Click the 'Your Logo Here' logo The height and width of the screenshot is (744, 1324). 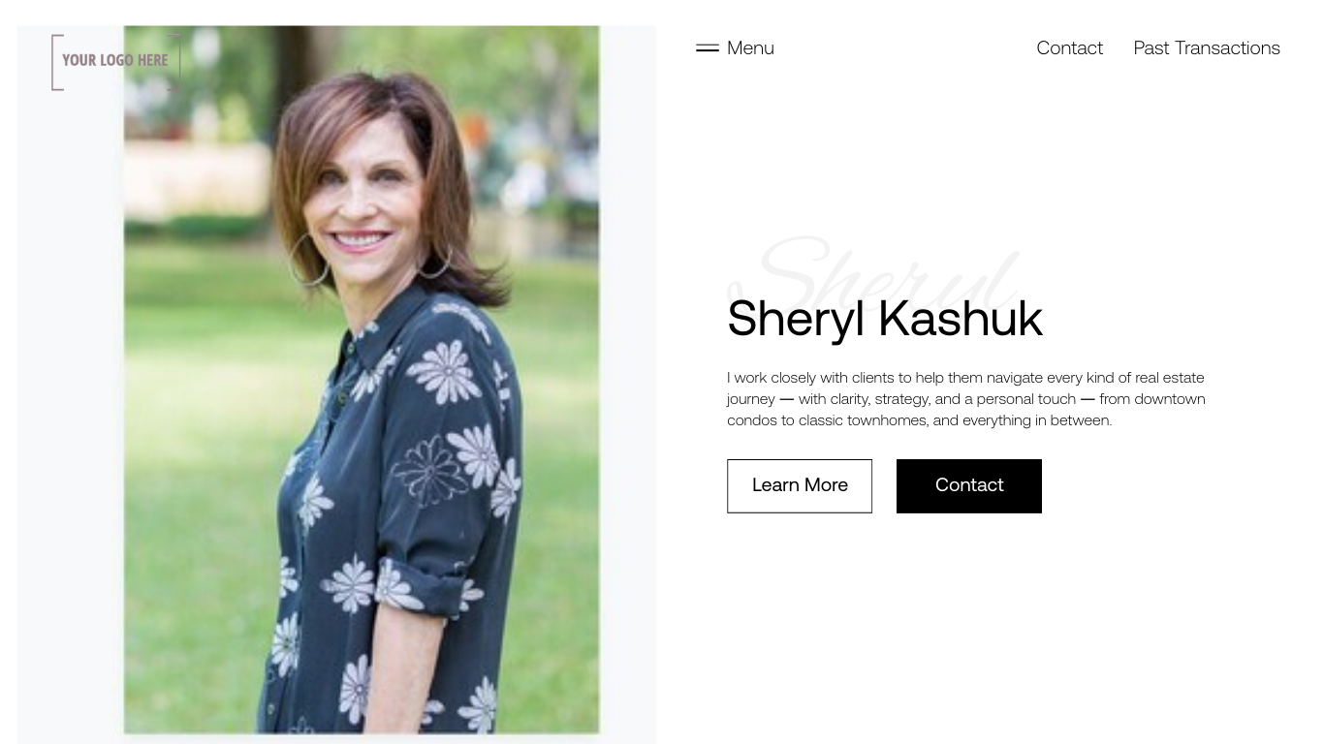click(x=115, y=62)
